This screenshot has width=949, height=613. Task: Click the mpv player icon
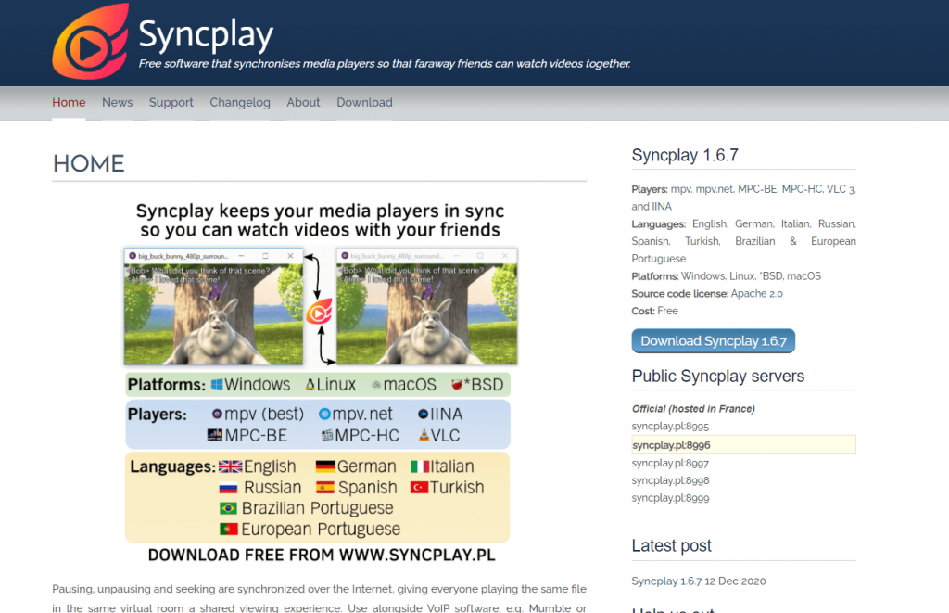(217, 415)
